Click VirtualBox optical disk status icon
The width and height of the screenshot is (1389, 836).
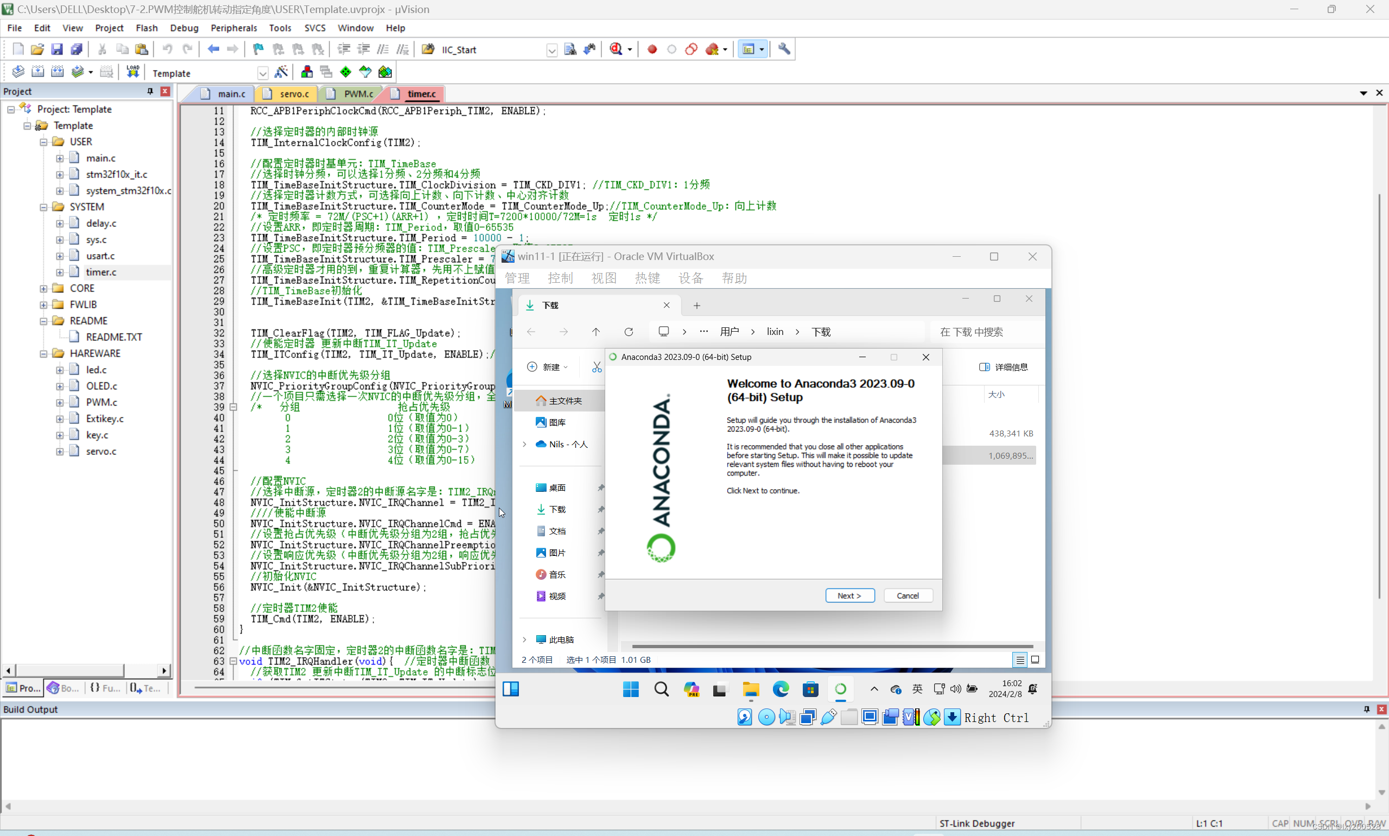(x=766, y=718)
